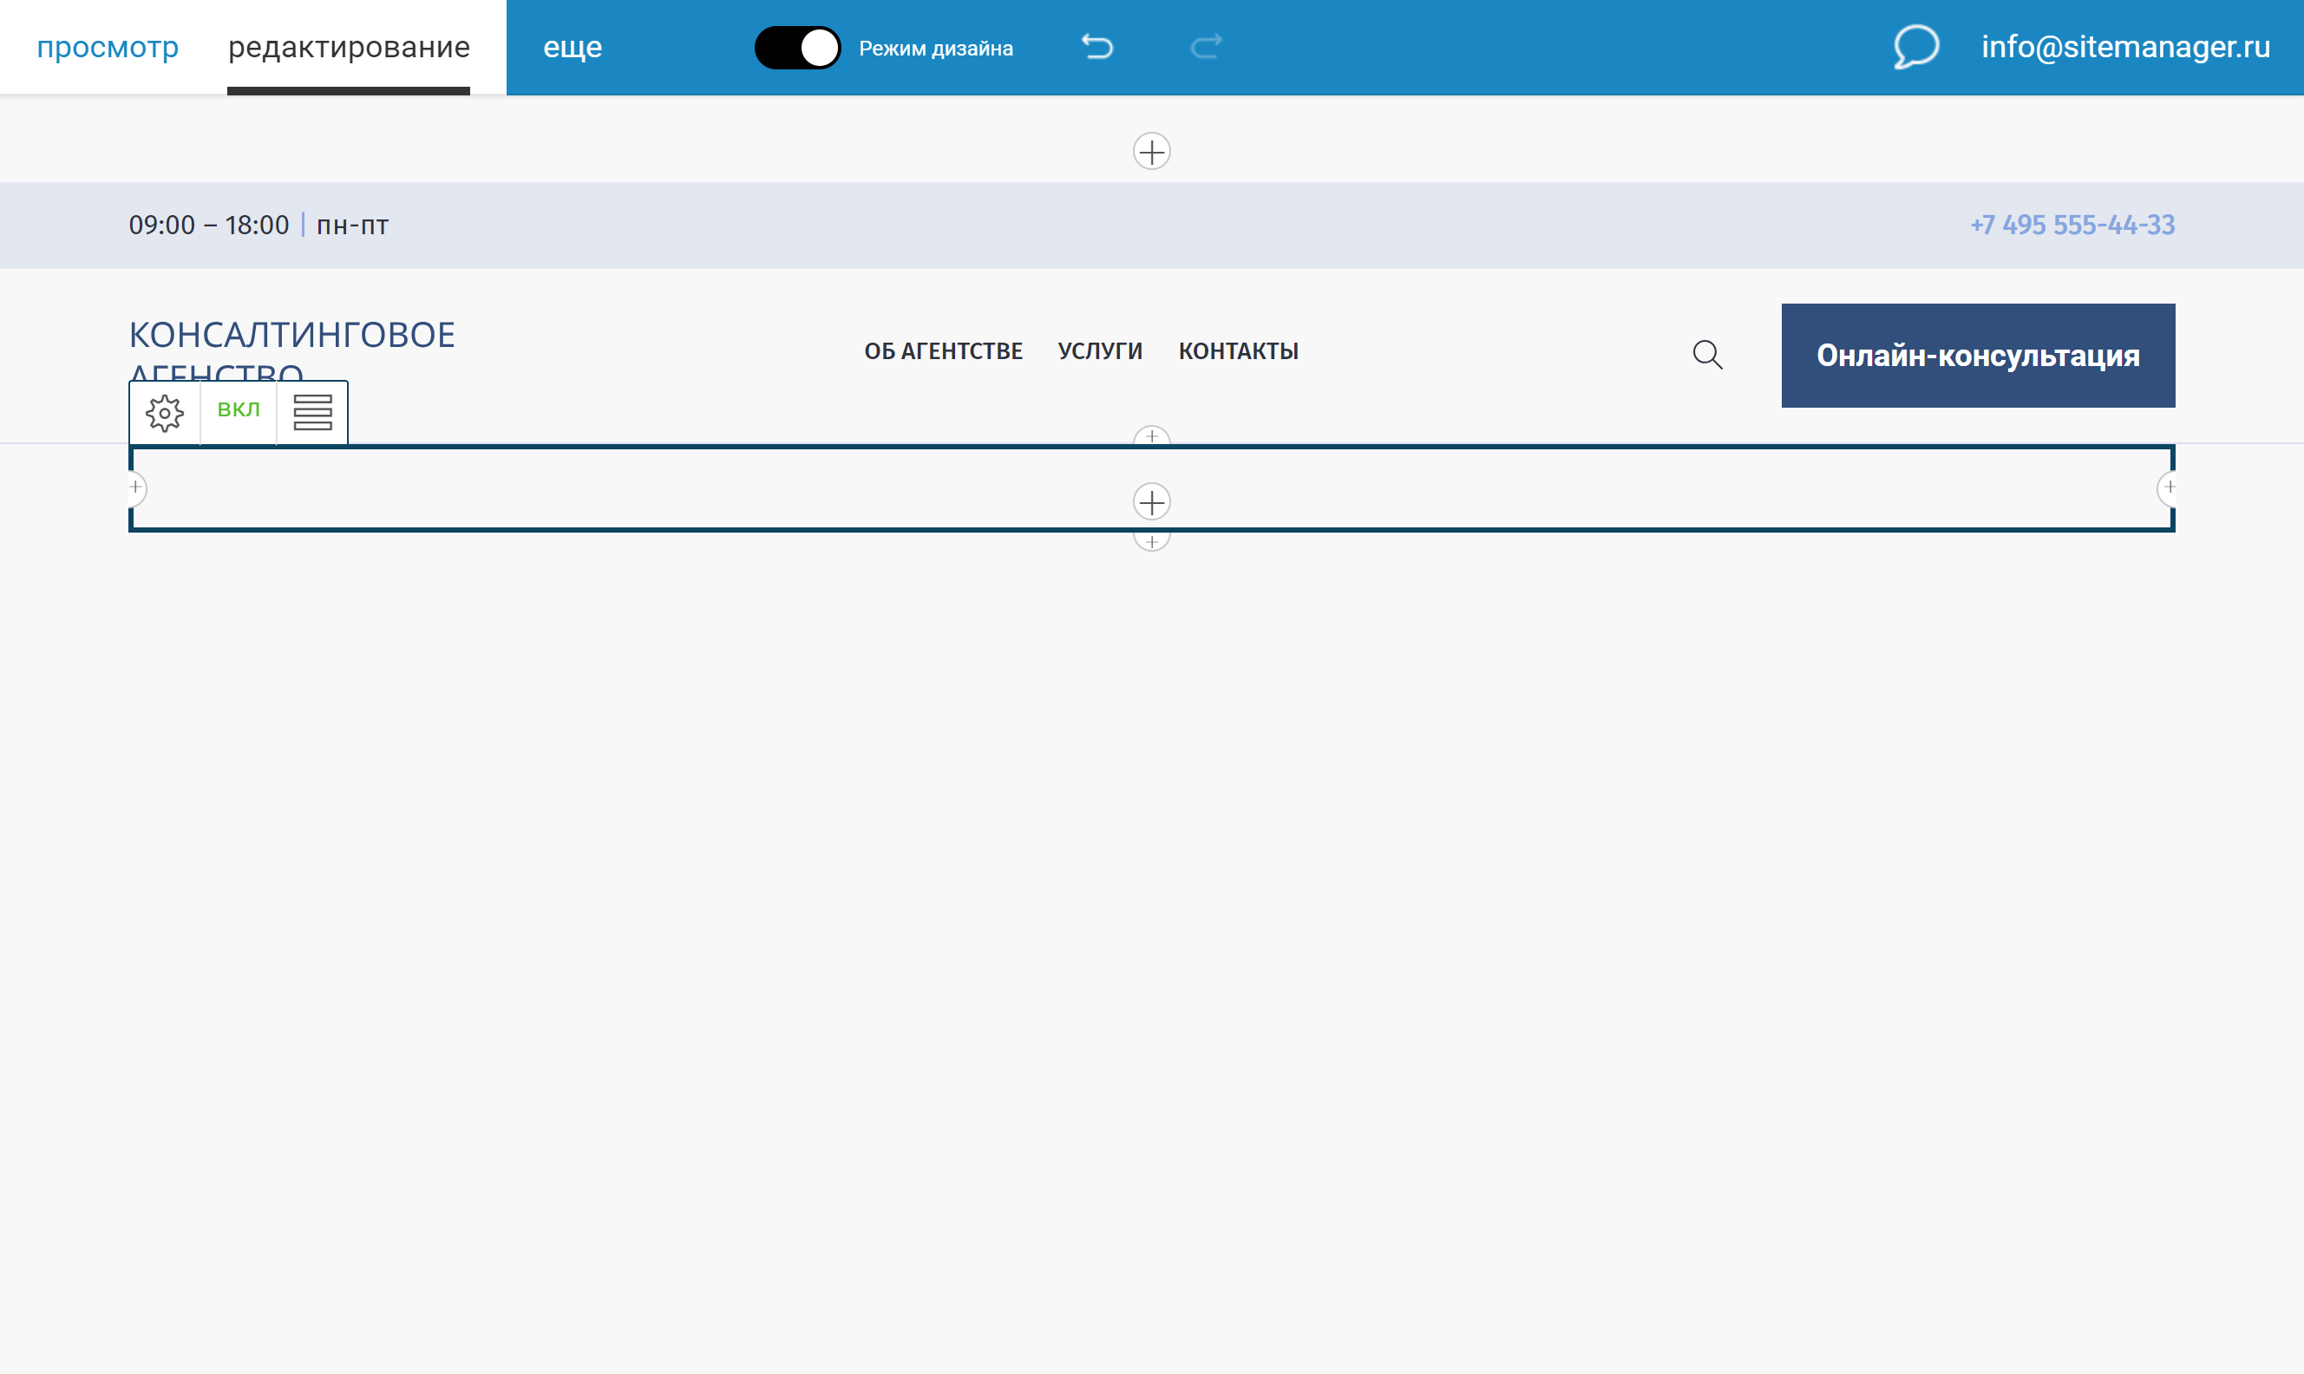Click plus inside selected empty block
2304x1374 pixels.
(x=1151, y=502)
